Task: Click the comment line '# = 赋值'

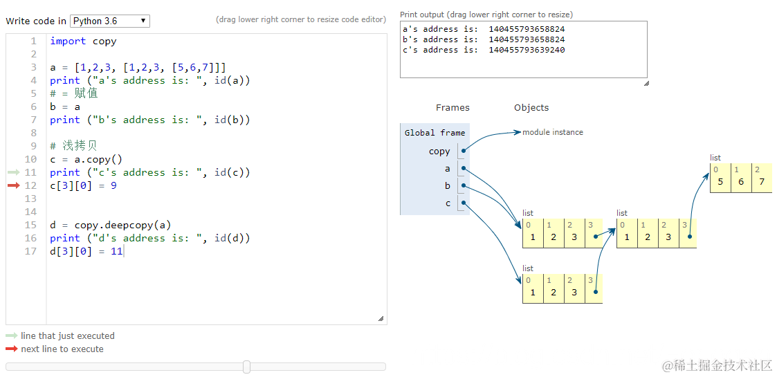Action: pos(74,93)
